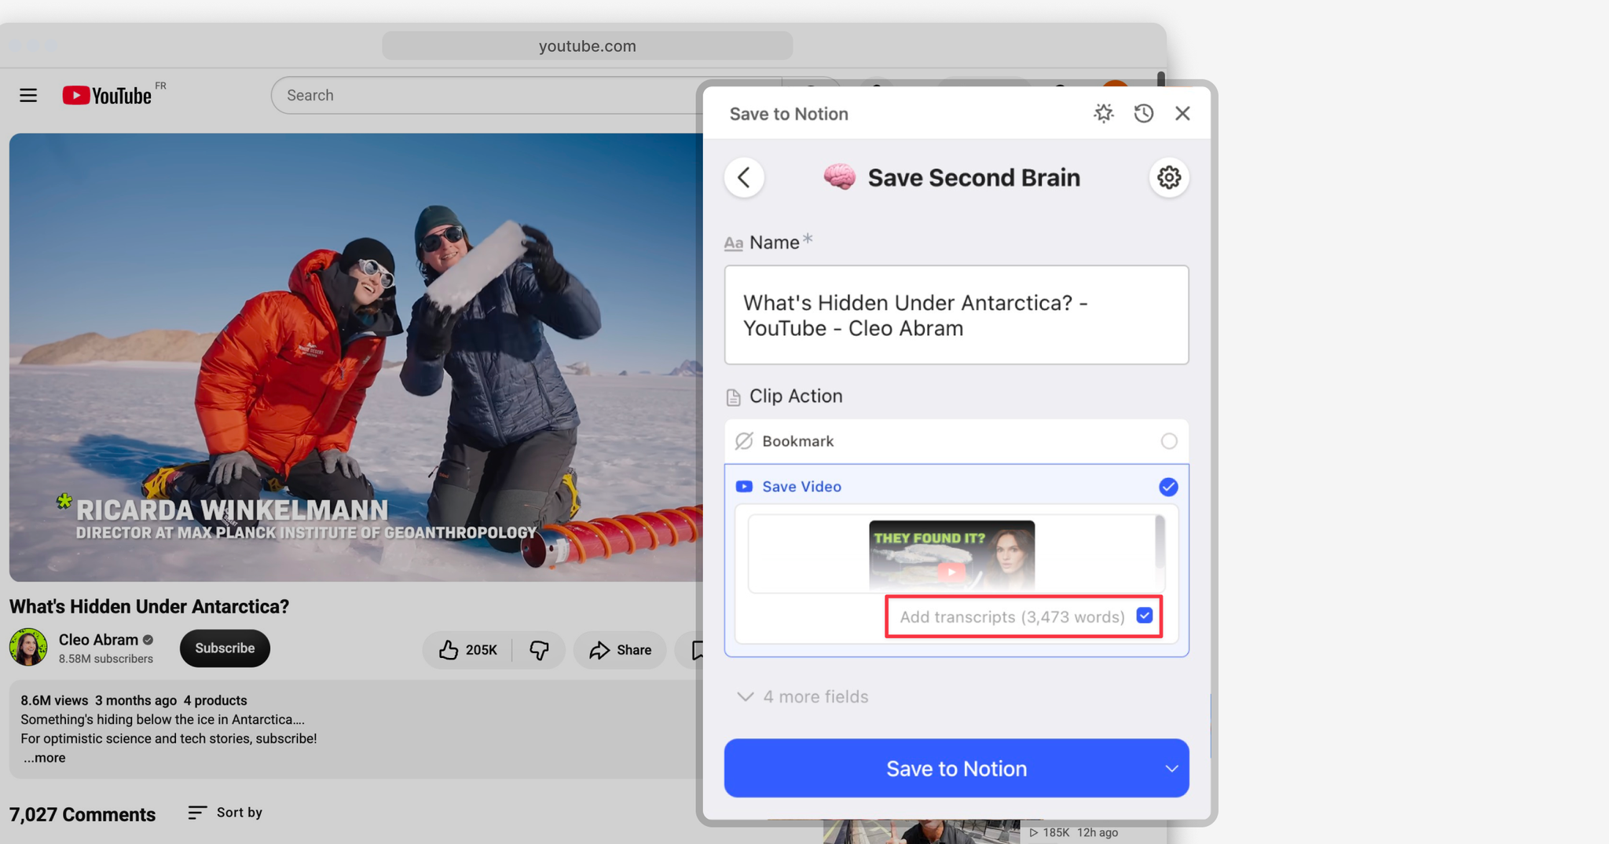Click the '8.58M subscribers' text

(x=106, y=659)
